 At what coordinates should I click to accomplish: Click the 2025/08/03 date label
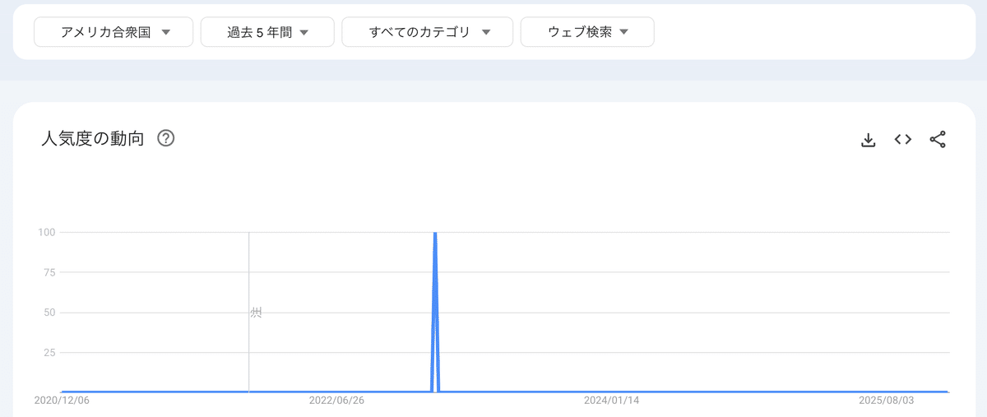point(886,401)
